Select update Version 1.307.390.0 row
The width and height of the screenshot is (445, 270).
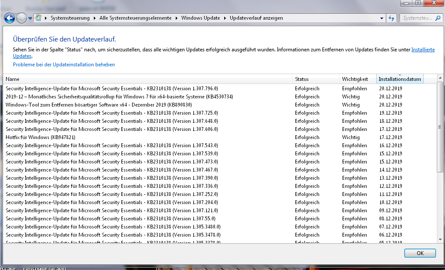click(220, 178)
